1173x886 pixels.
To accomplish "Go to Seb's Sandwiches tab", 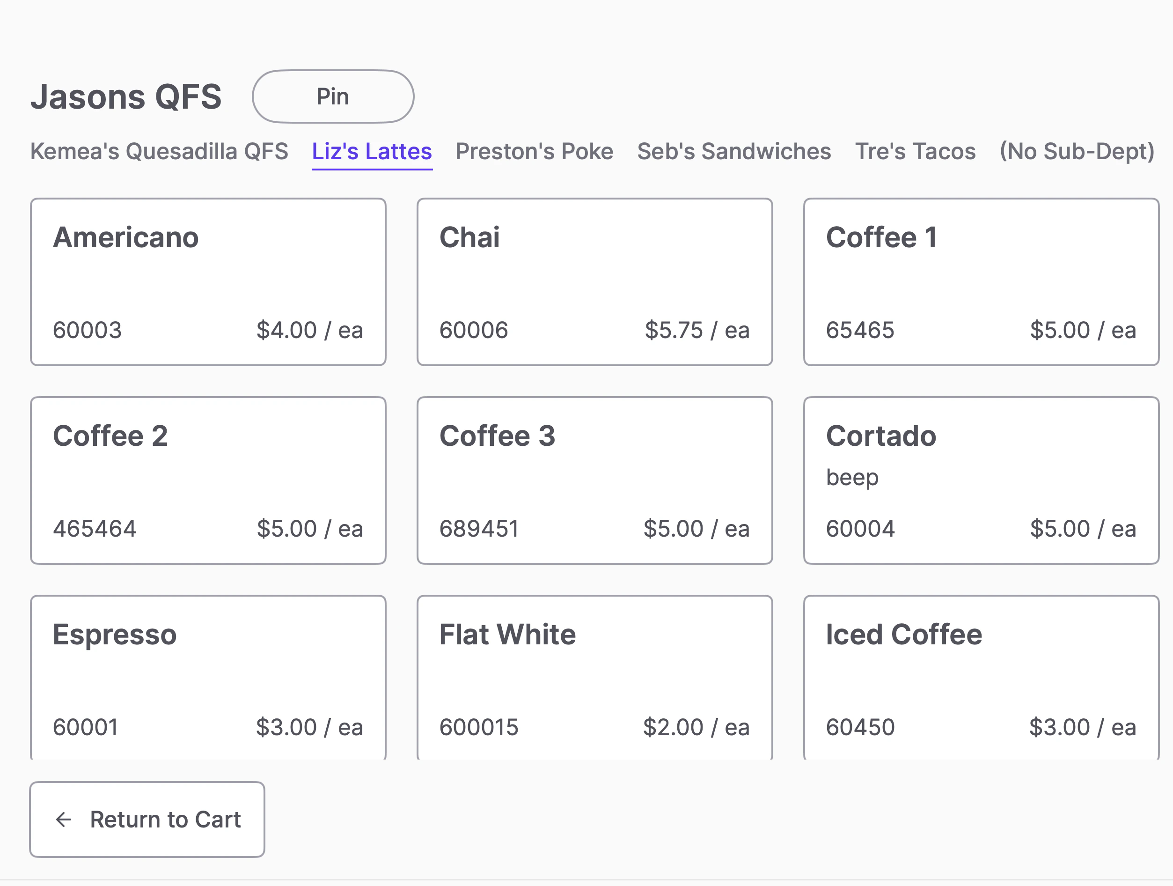I will (734, 152).
